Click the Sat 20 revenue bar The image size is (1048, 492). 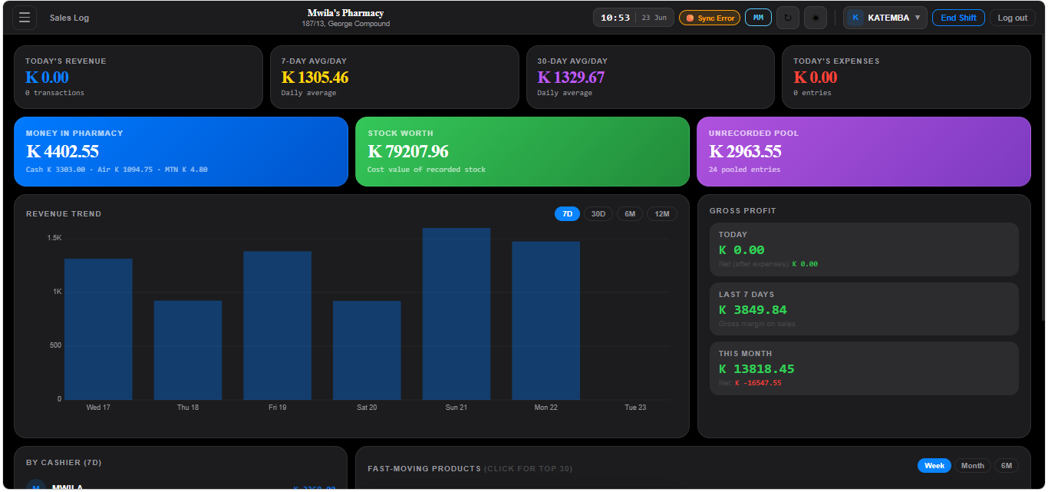(367, 350)
